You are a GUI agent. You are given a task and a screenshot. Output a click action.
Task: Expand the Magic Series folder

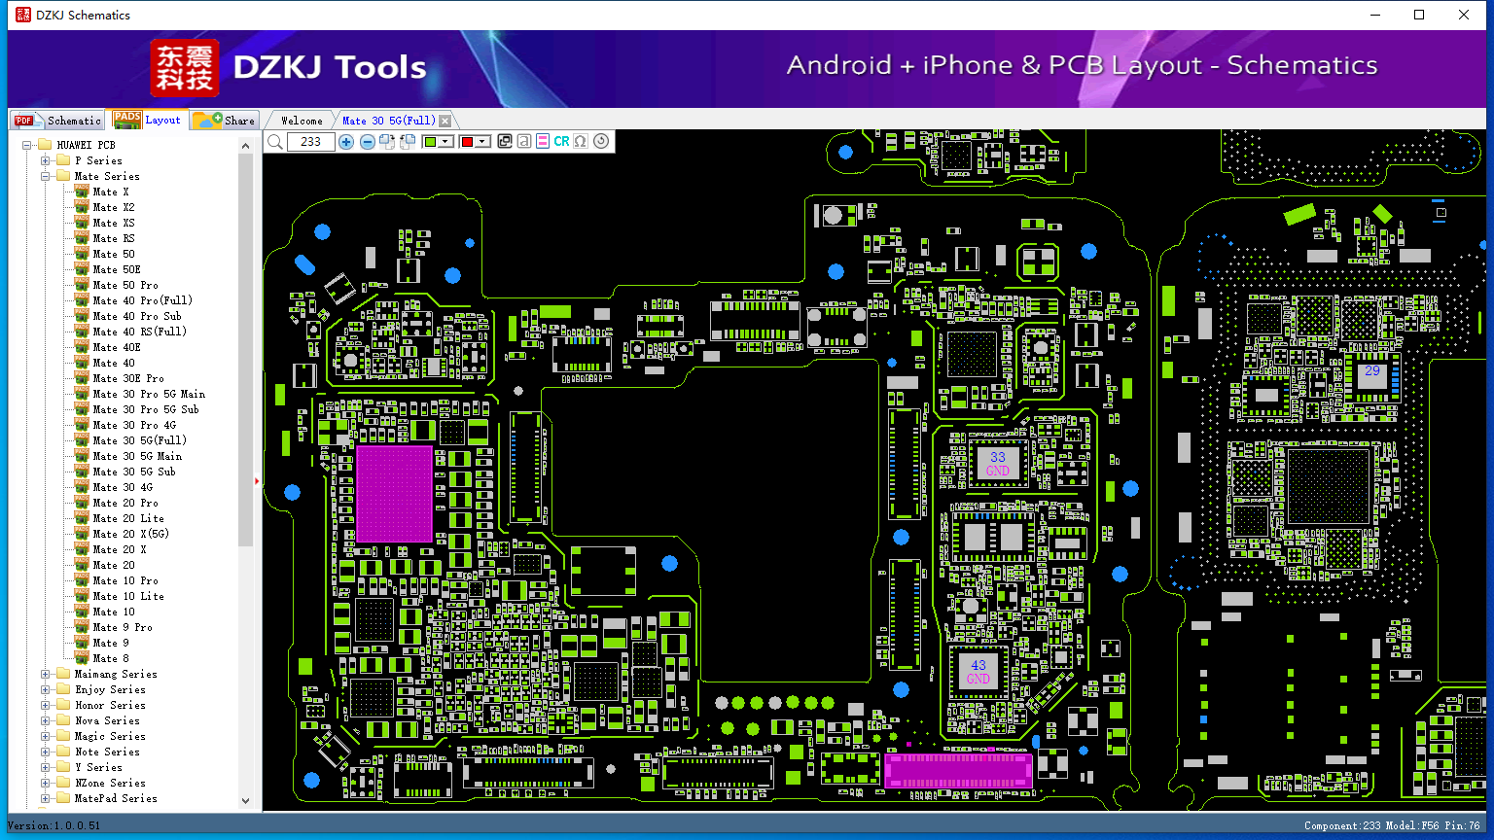tap(45, 736)
